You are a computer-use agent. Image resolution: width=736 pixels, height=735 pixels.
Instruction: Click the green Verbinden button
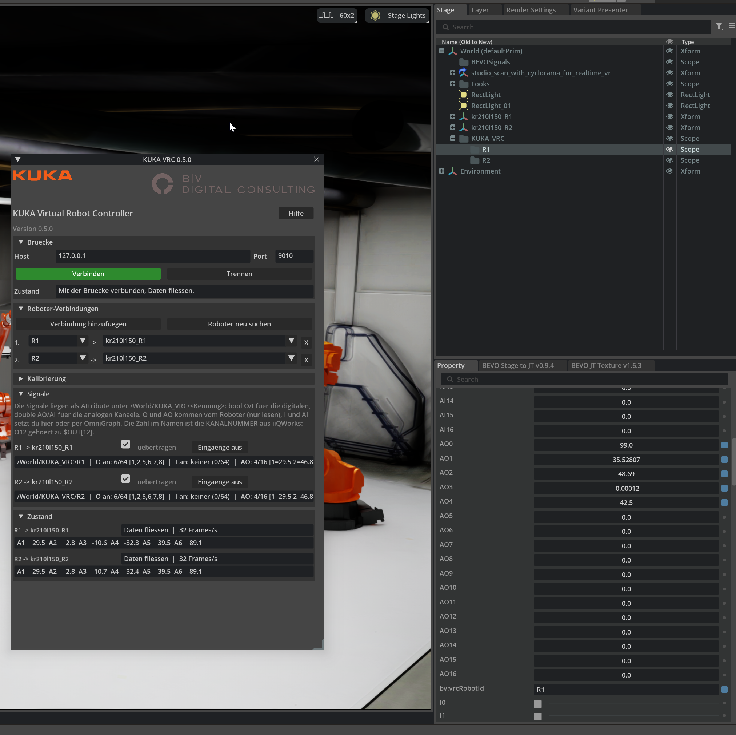pyautogui.click(x=88, y=274)
